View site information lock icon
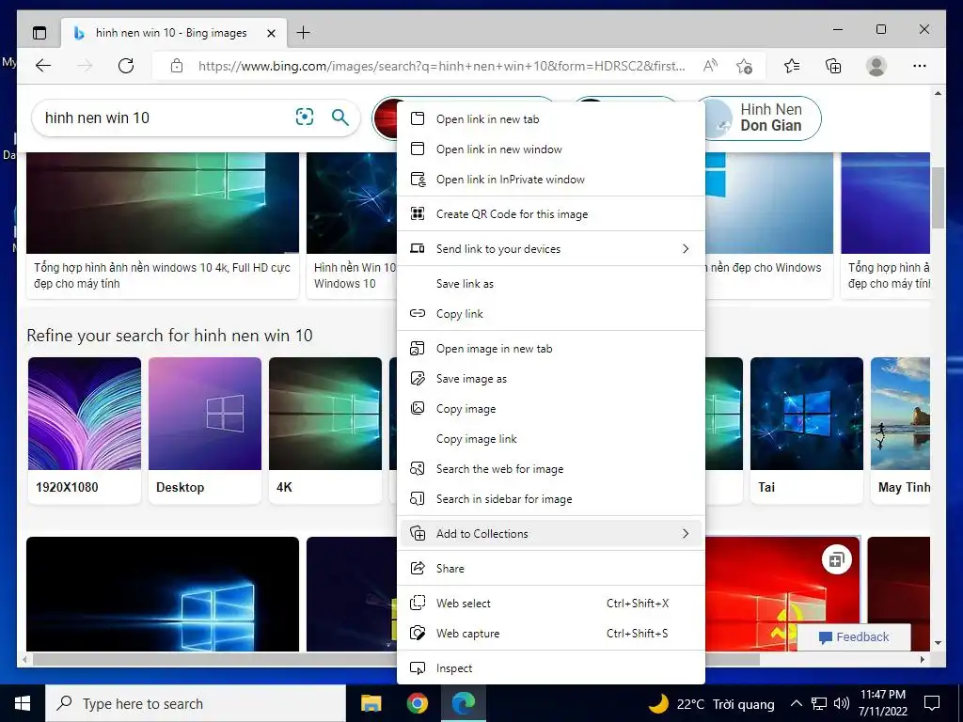 click(177, 66)
